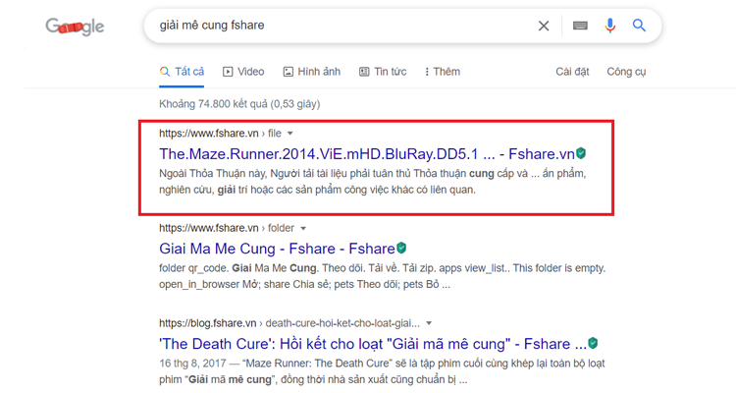736x393 pixels.
Task: Expand the dropdown arrow next to fshare.vn › file
Action: pos(290,134)
